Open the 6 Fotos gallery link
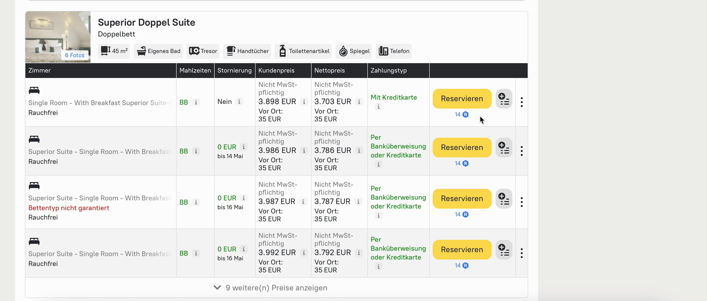 (x=74, y=55)
